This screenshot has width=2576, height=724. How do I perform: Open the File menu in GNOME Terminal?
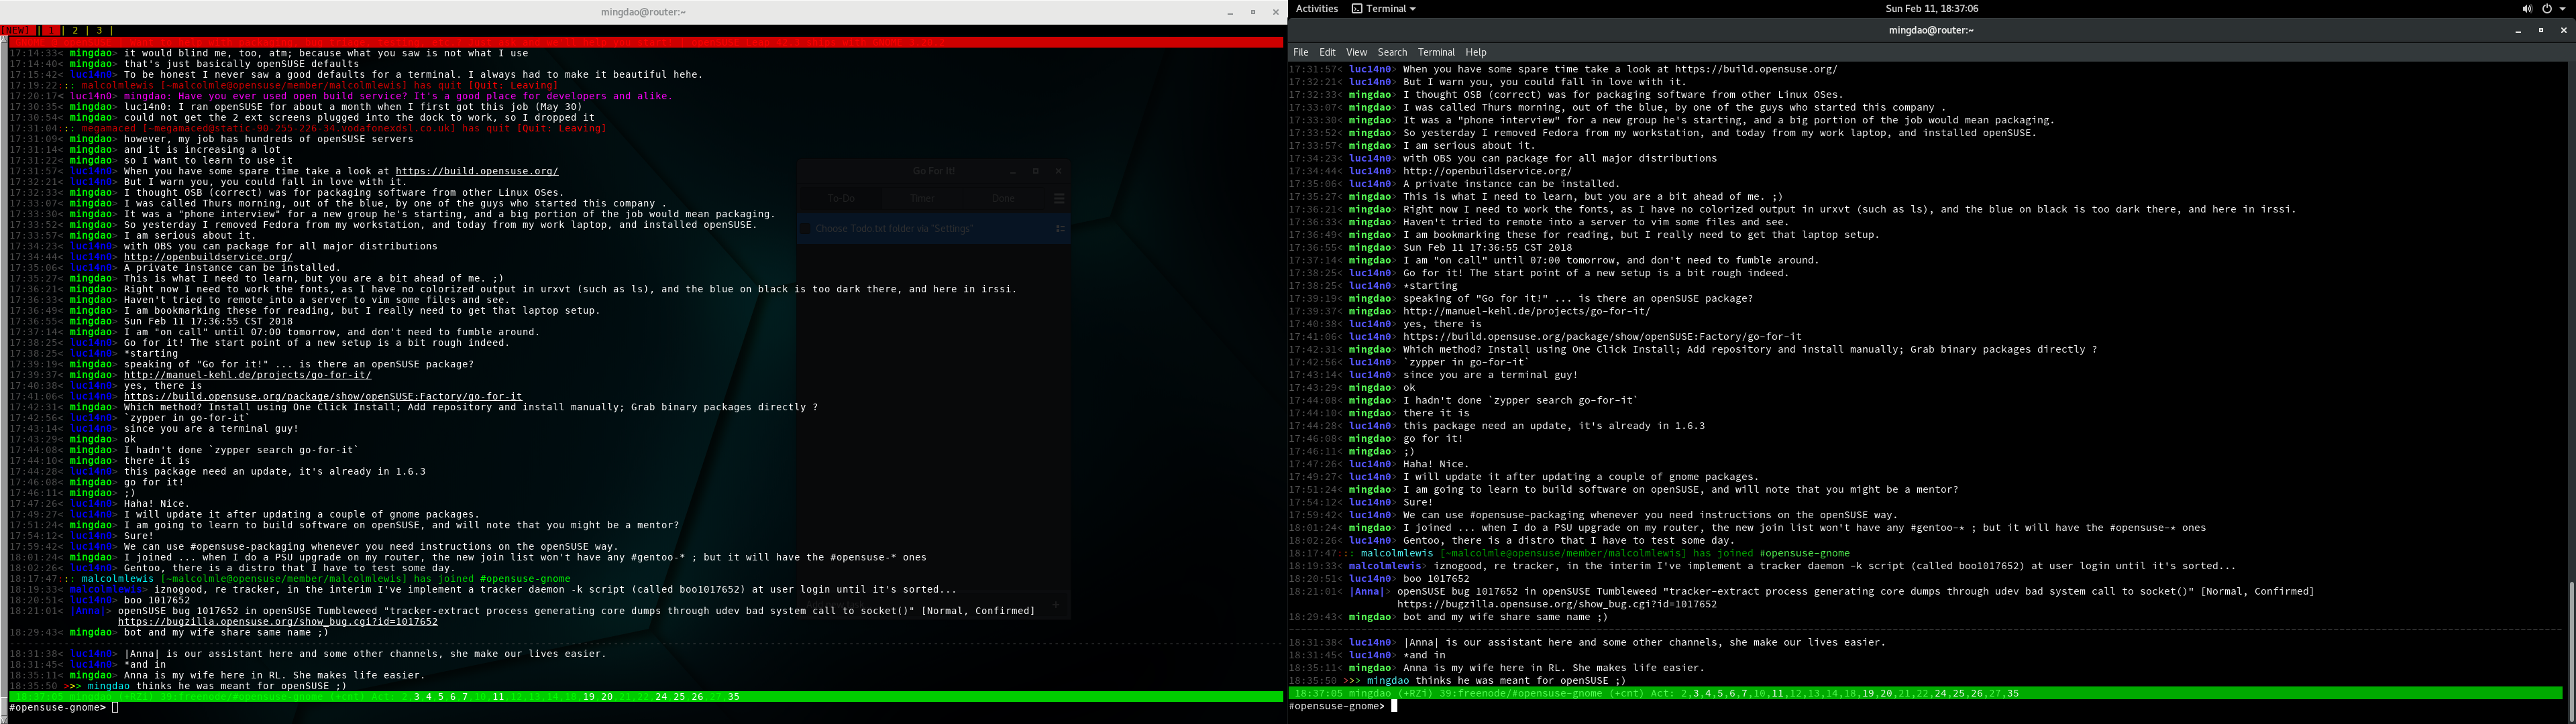pyautogui.click(x=1300, y=52)
